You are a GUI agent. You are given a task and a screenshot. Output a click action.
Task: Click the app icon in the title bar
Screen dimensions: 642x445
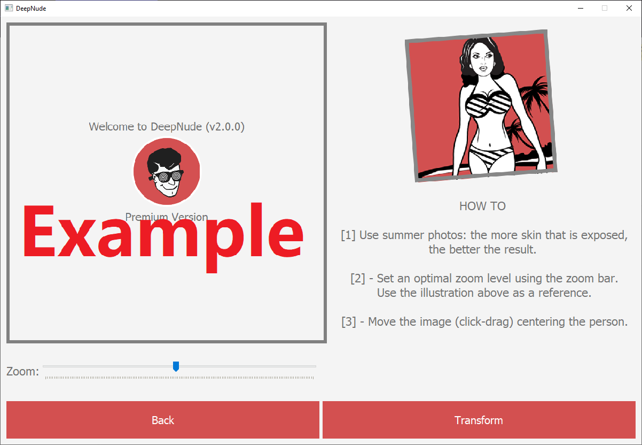pyautogui.click(x=9, y=8)
